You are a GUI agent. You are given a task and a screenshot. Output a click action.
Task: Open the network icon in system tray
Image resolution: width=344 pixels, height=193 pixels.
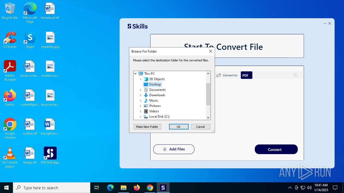coord(303,188)
